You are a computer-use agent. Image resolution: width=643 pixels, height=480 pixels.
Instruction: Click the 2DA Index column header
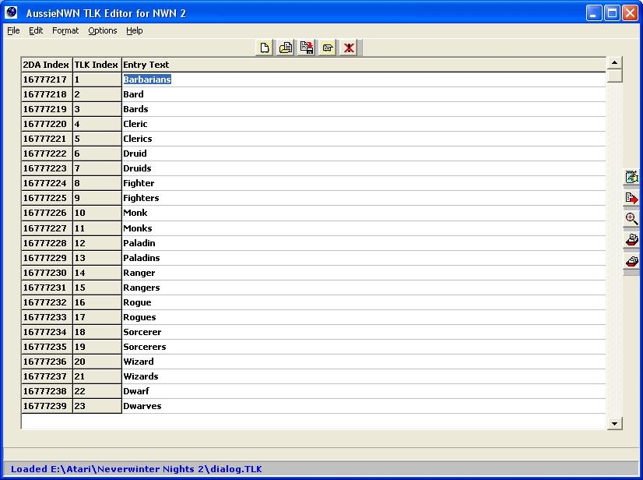point(46,65)
